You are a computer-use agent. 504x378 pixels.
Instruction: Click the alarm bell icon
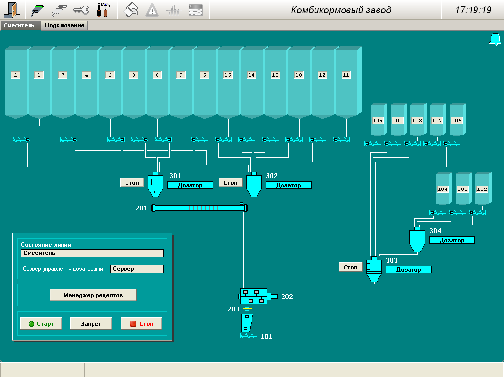click(x=495, y=40)
